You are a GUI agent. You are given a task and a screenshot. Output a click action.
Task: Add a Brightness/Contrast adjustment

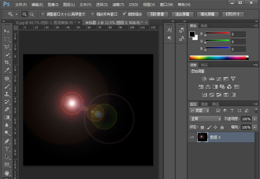204,79
